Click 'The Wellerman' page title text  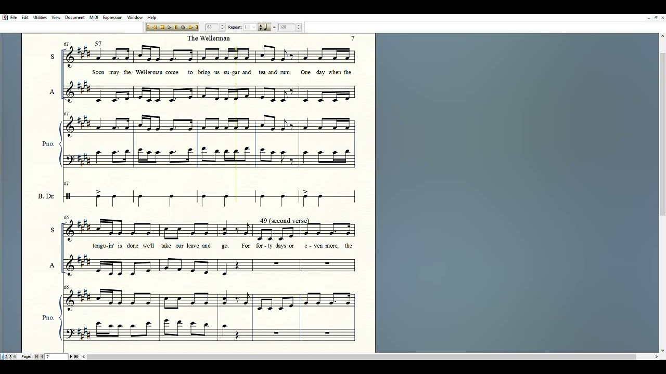208,38
